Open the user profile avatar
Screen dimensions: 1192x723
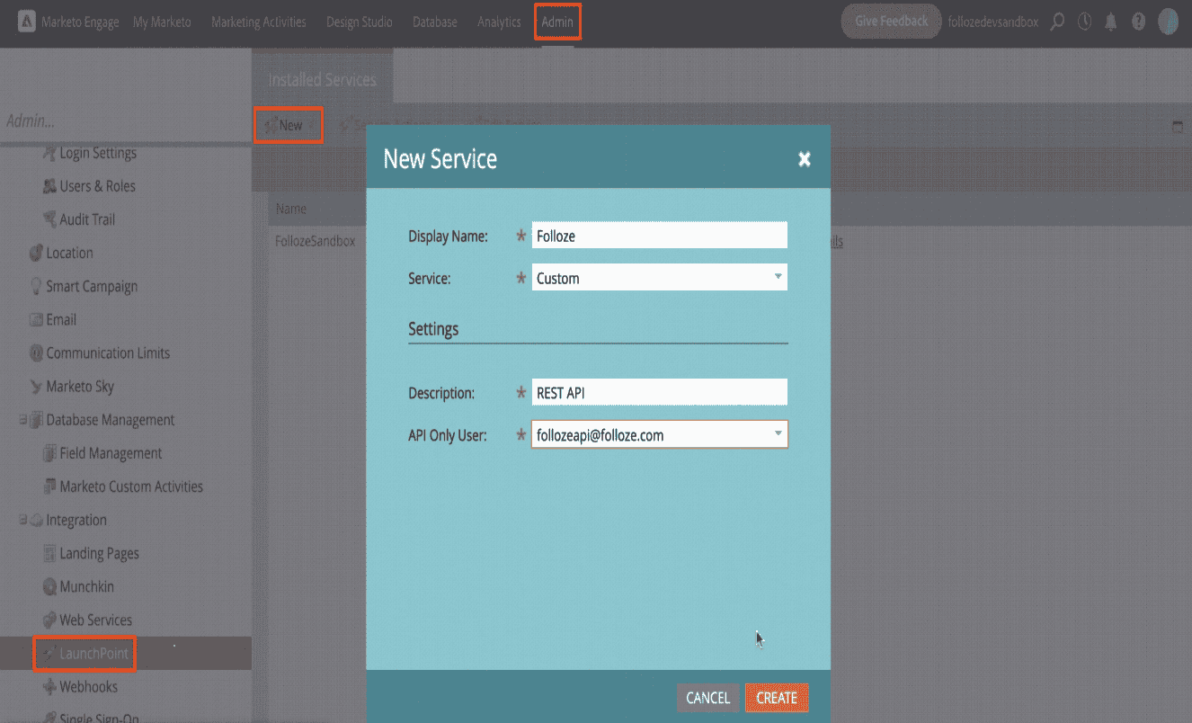[1168, 22]
